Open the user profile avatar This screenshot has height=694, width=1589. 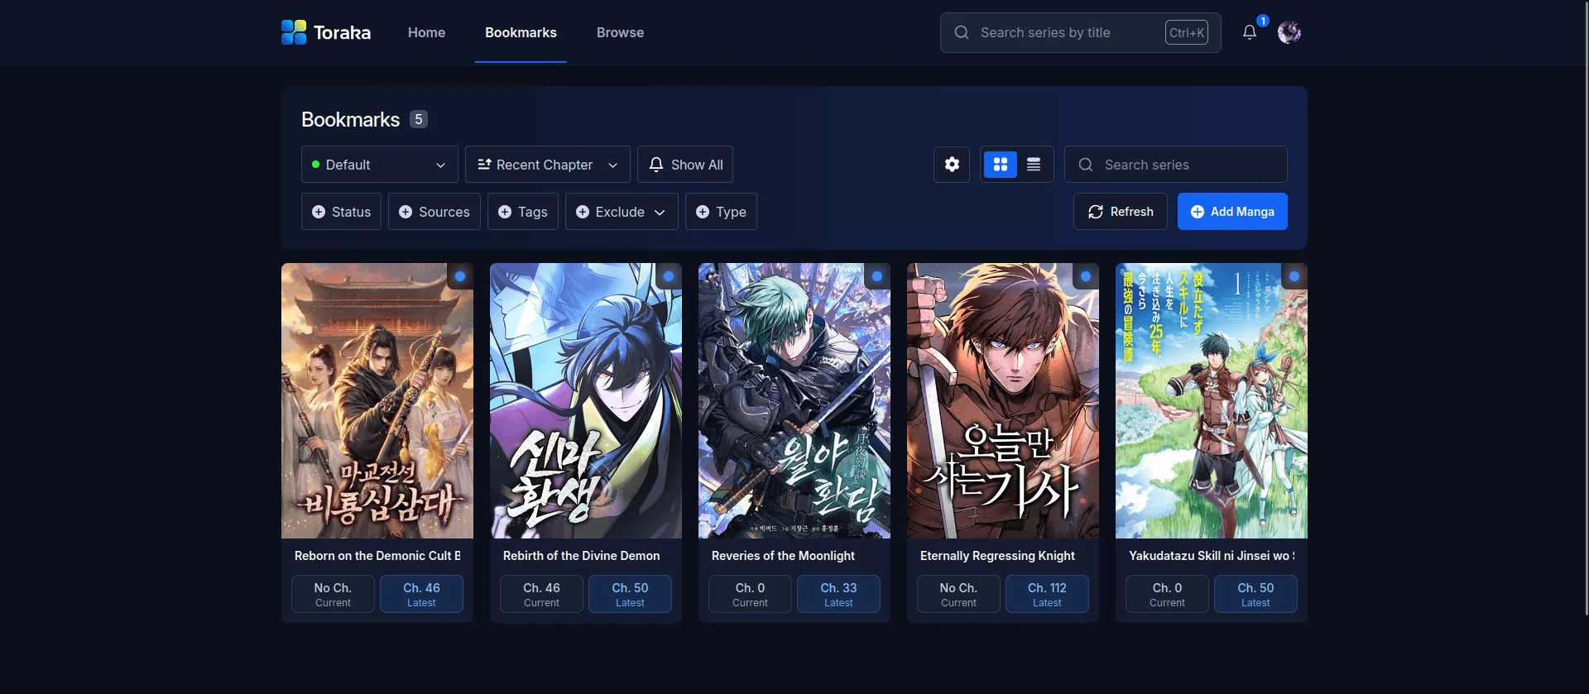pyautogui.click(x=1289, y=32)
